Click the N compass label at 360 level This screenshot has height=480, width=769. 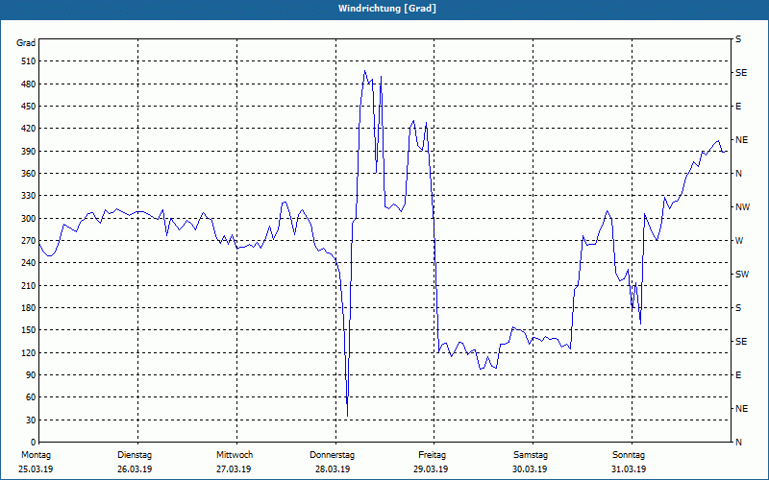pos(739,174)
